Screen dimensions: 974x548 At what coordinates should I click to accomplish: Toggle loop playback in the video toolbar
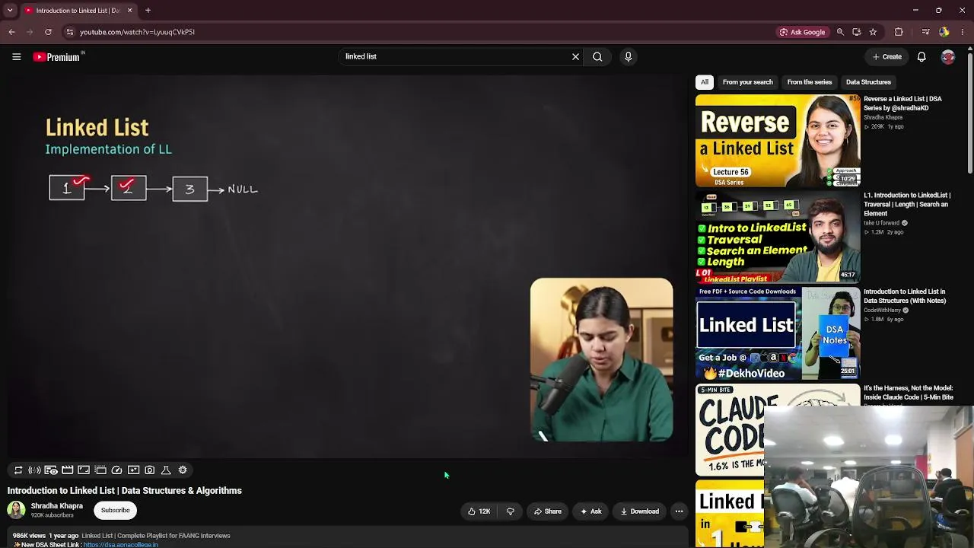pyautogui.click(x=18, y=470)
